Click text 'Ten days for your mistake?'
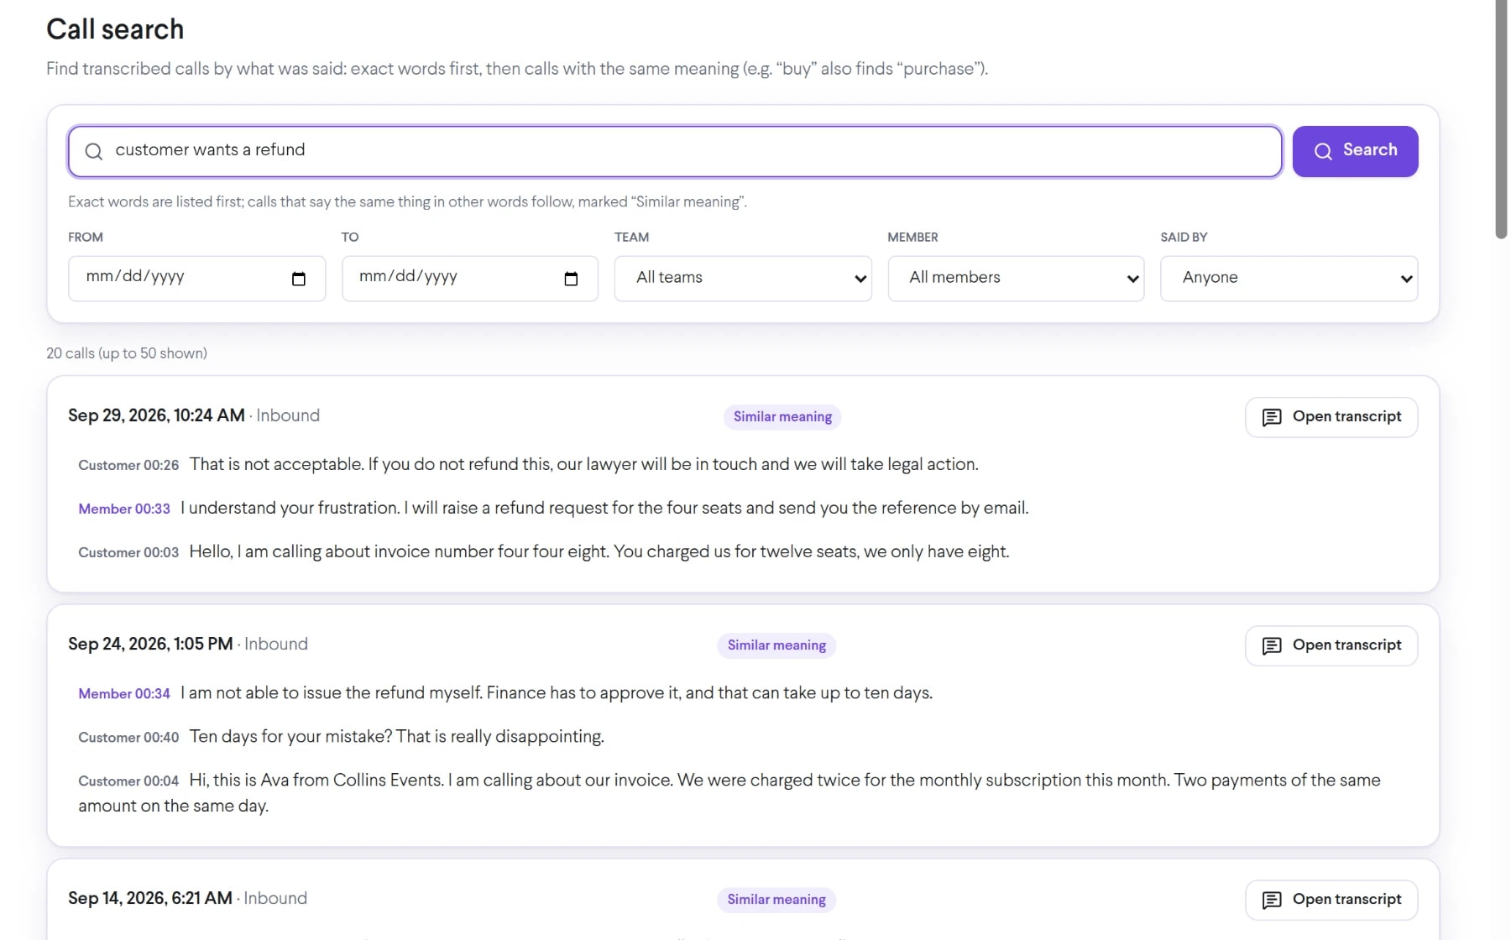This screenshot has height=940, width=1511. coord(290,736)
